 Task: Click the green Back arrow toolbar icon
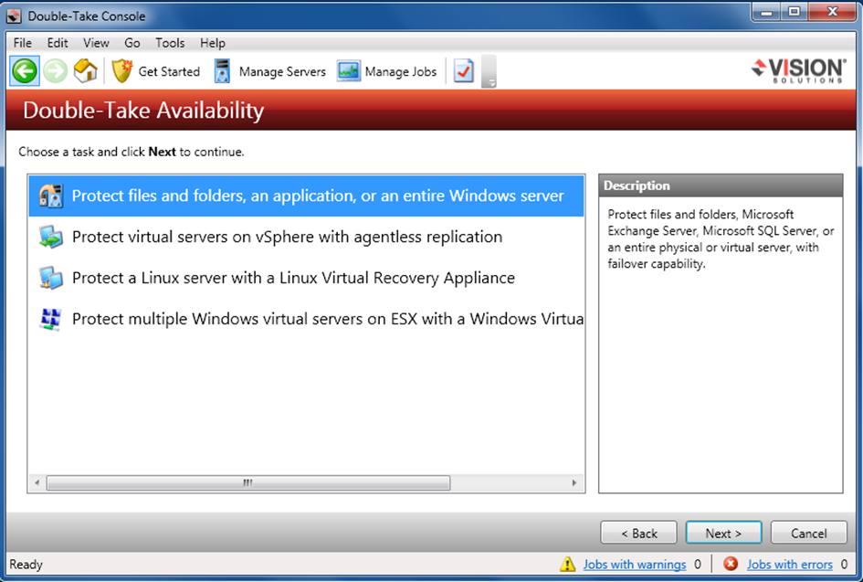(25, 71)
